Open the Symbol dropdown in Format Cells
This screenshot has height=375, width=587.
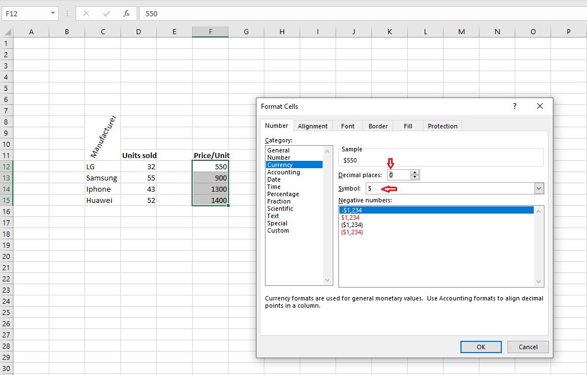538,188
